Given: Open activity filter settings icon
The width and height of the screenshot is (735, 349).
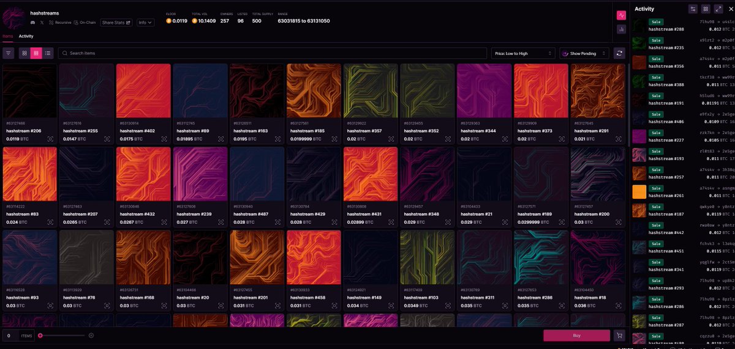Looking at the screenshot, I should (693, 9).
